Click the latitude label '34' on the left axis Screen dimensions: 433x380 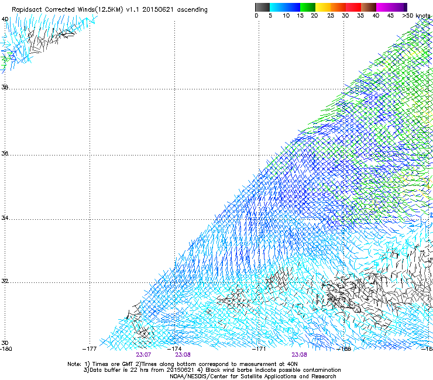click(x=5, y=218)
